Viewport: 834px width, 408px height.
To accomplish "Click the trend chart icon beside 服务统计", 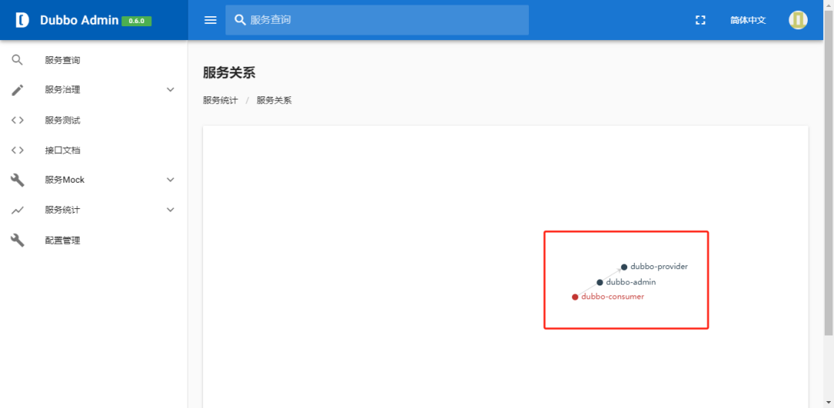I will click(x=18, y=211).
